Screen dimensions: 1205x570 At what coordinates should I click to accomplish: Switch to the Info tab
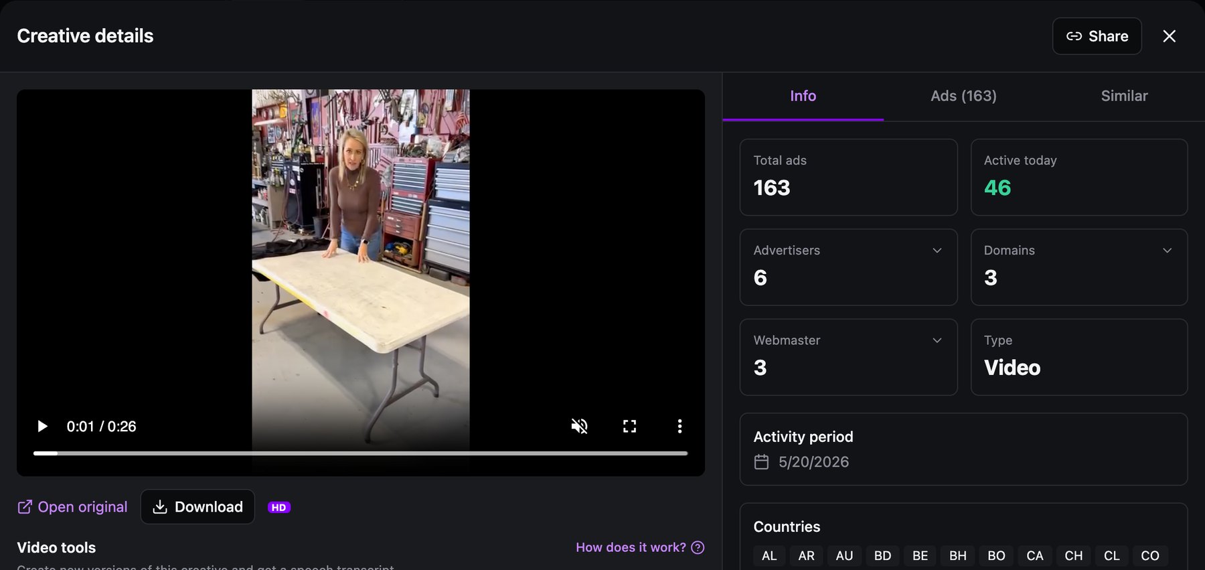tap(803, 96)
